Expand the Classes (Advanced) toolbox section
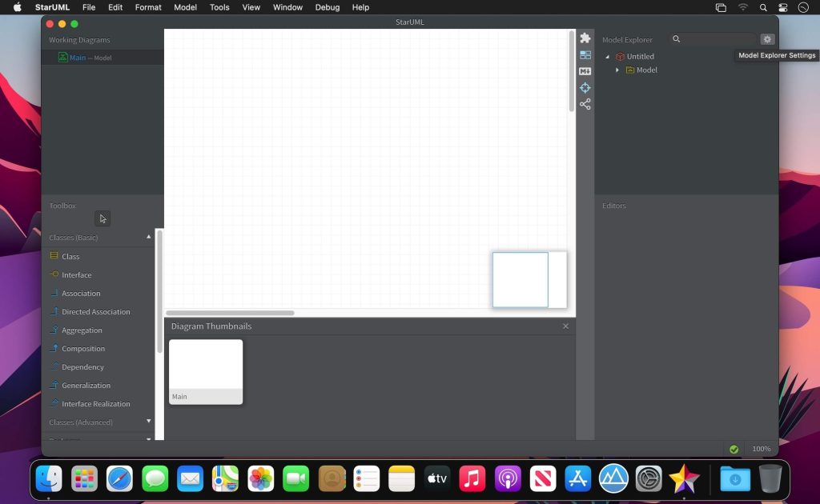Viewport: 820px width, 504px height. pyautogui.click(x=148, y=422)
